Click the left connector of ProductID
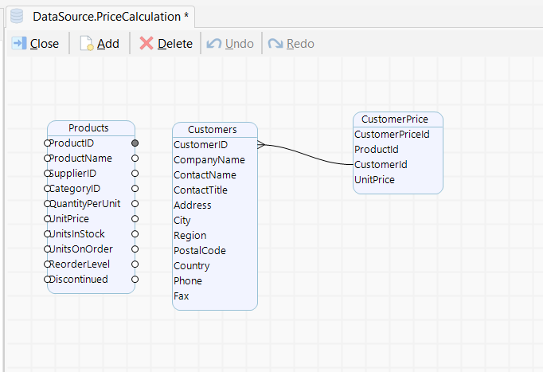 pos(48,143)
